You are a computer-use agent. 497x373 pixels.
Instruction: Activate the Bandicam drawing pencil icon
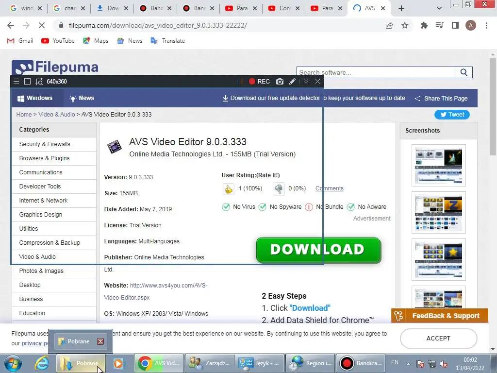pyautogui.click(x=293, y=82)
